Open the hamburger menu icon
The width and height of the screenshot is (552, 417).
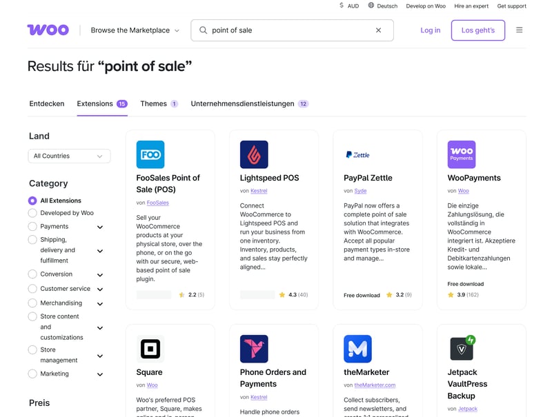click(519, 30)
